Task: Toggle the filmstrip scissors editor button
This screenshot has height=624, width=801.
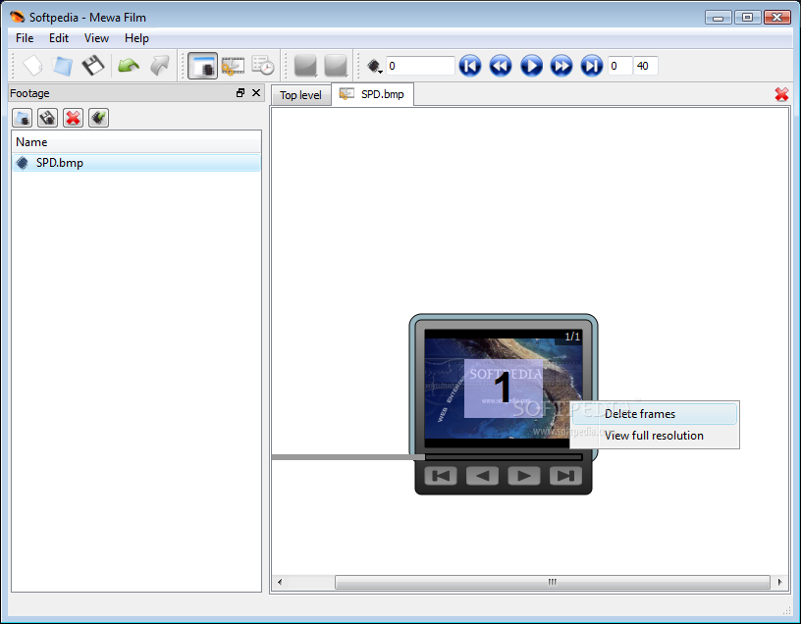Action: (233, 66)
